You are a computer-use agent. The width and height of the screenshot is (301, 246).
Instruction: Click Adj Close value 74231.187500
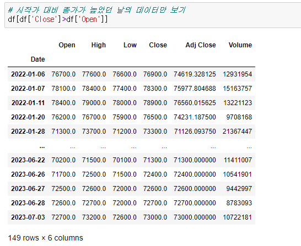(x=195, y=117)
